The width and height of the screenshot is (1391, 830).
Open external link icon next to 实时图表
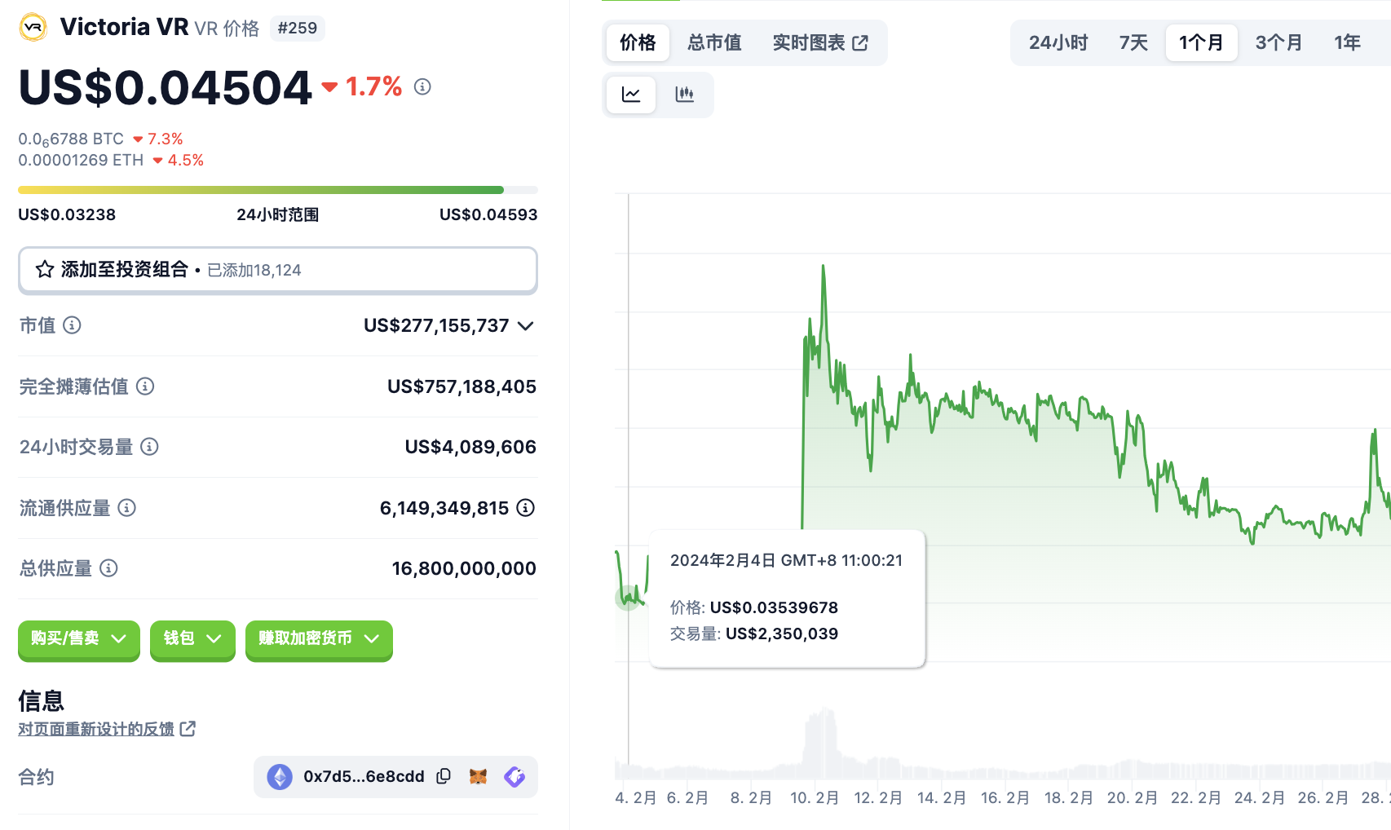(x=860, y=43)
